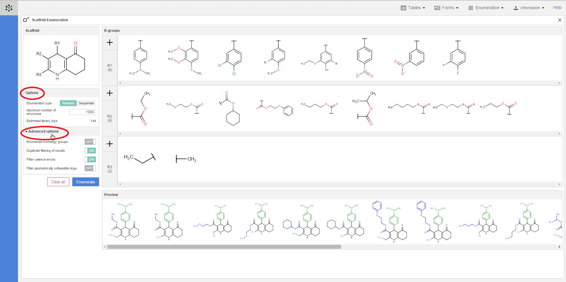Open the Forms menu
The width and height of the screenshot is (566, 282).
coord(446,8)
